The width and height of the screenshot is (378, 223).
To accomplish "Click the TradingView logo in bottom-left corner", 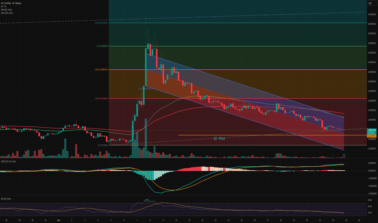I will (x=8, y=214).
